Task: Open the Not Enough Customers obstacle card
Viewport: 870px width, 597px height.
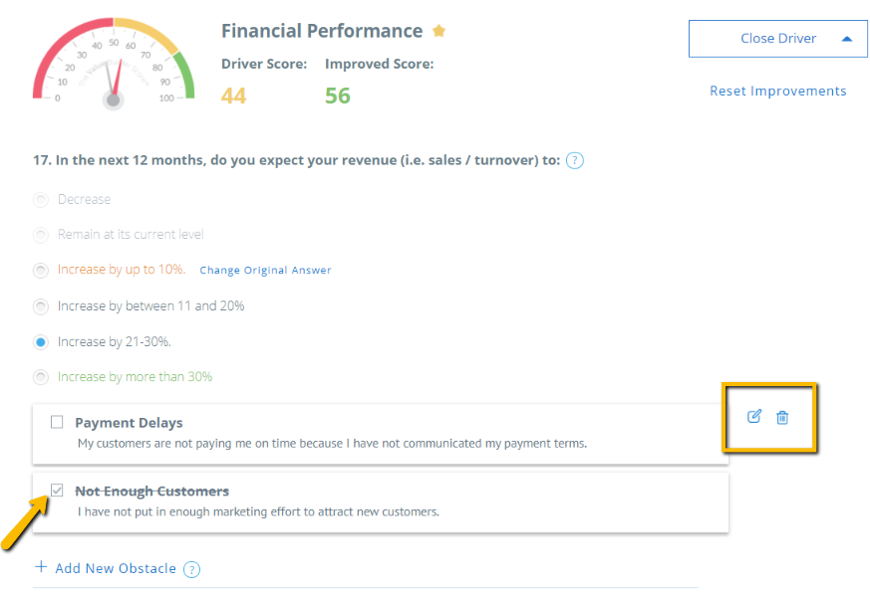Action: point(381,502)
